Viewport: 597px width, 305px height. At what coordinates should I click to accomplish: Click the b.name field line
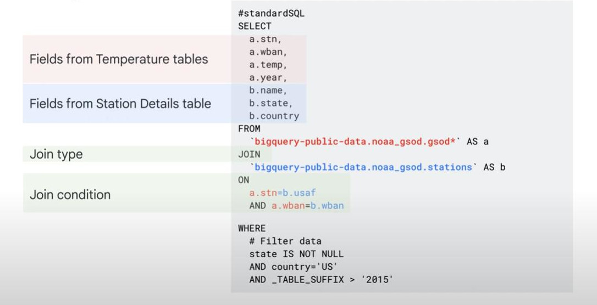point(268,91)
